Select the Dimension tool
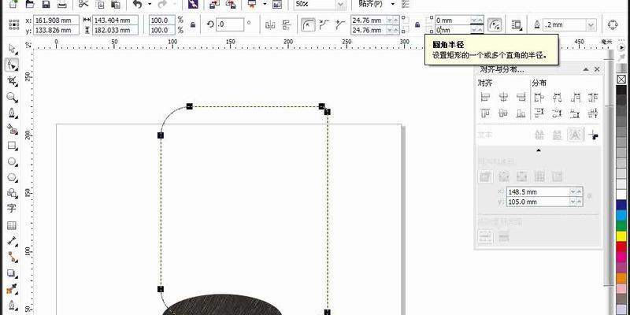 pyautogui.click(x=12, y=241)
